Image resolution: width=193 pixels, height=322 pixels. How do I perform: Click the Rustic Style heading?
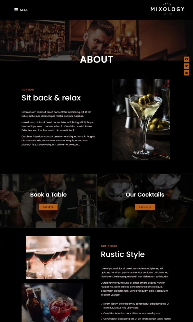point(123,254)
